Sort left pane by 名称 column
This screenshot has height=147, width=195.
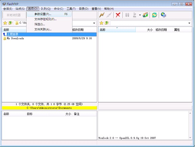click(x=14, y=30)
